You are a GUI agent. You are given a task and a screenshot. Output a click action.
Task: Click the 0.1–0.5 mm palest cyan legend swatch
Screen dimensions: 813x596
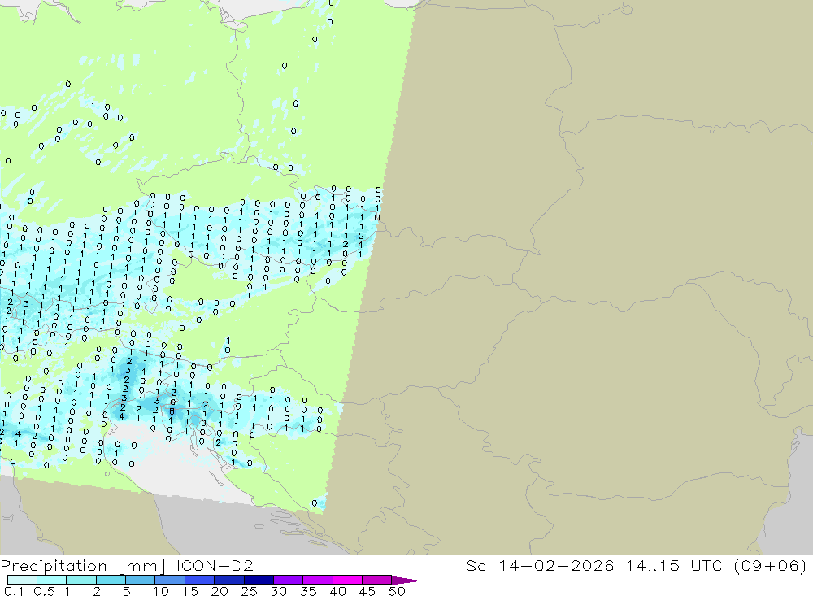pyautogui.click(x=22, y=580)
